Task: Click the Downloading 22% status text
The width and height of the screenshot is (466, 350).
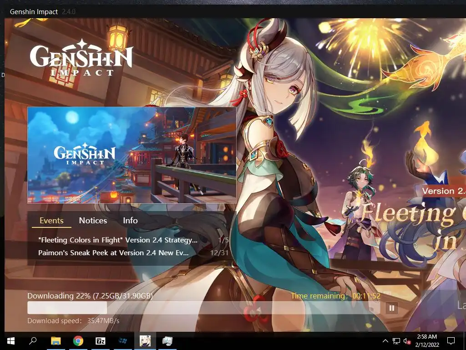Action: click(90, 296)
